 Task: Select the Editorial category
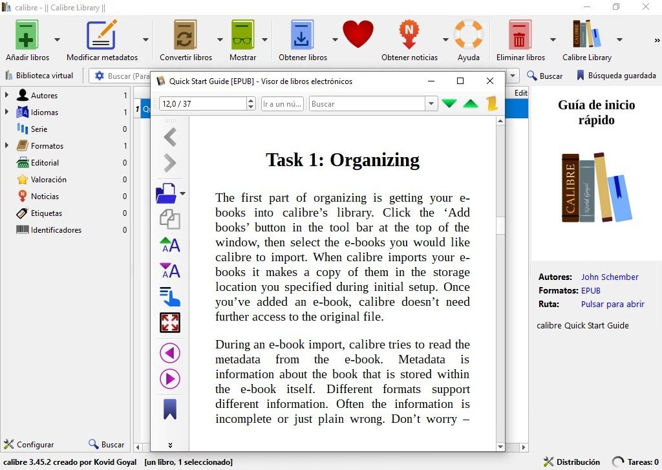click(65, 162)
